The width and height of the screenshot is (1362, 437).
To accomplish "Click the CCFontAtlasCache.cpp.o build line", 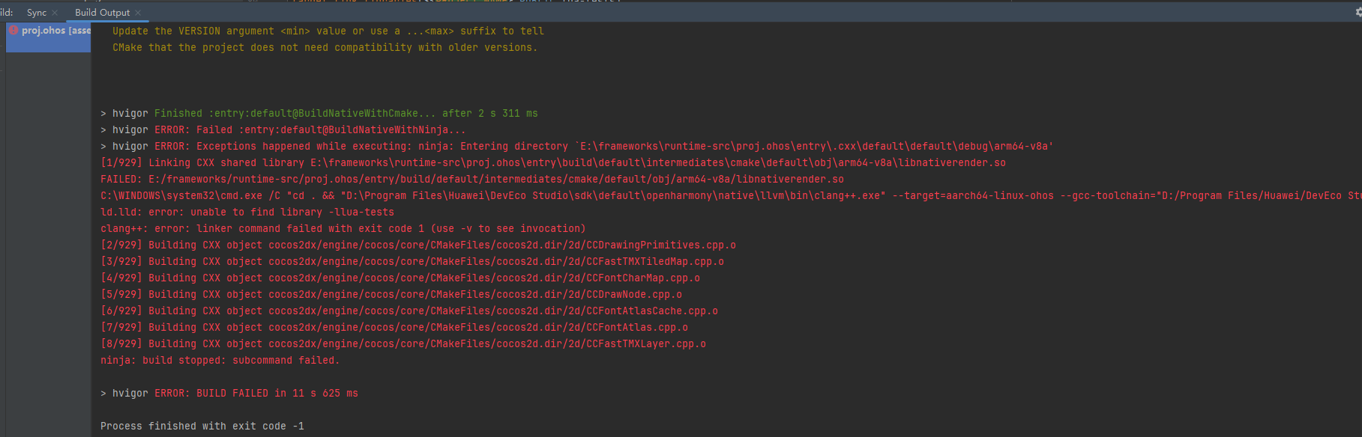I will [409, 311].
